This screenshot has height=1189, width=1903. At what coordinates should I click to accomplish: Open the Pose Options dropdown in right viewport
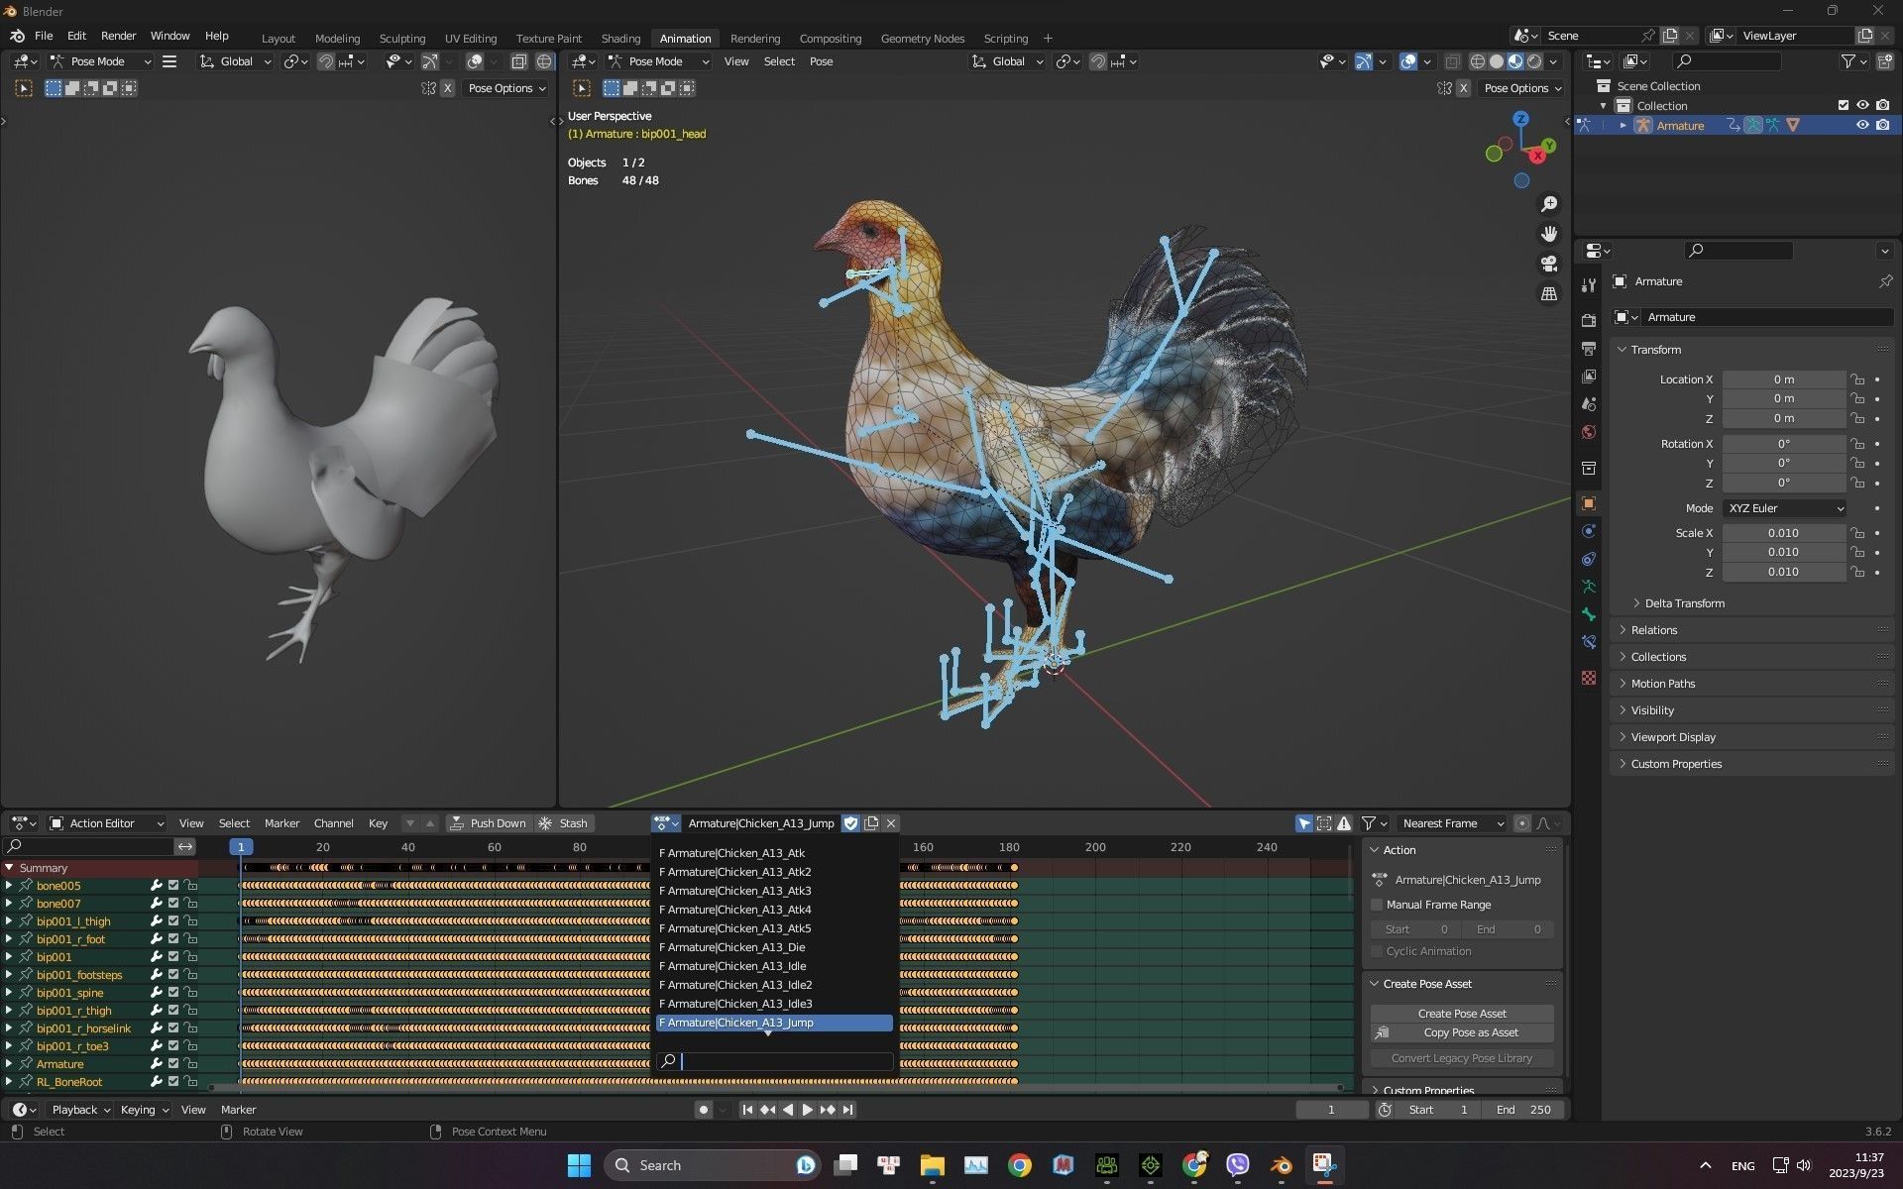[1521, 88]
